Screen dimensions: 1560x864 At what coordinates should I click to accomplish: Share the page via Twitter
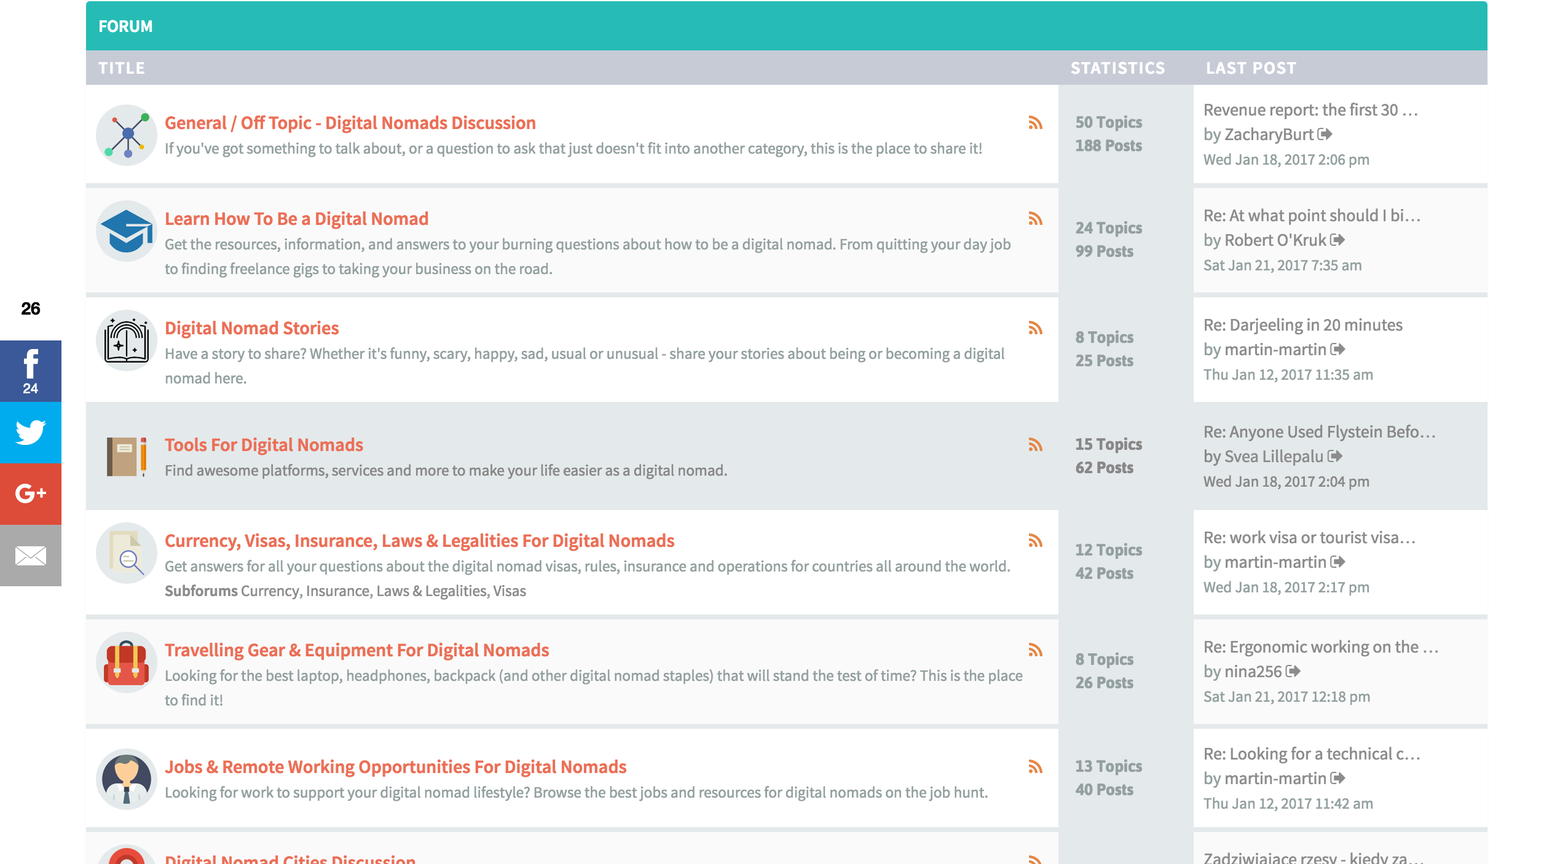coord(30,432)
